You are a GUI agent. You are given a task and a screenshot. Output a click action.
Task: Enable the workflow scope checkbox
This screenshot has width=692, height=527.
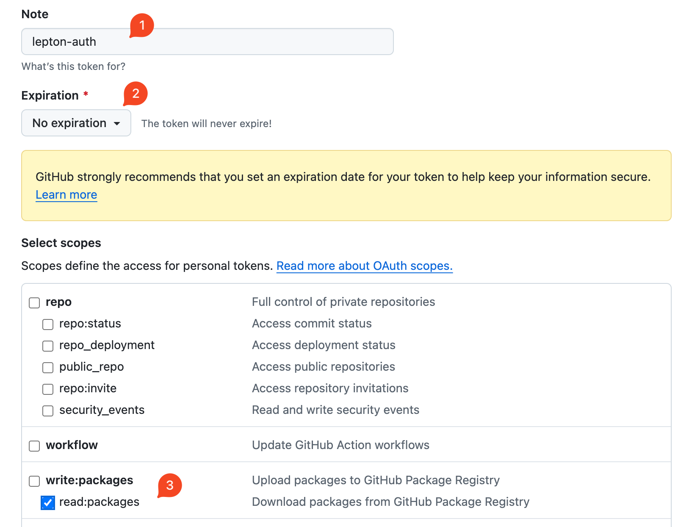click(x=34, y=446)
